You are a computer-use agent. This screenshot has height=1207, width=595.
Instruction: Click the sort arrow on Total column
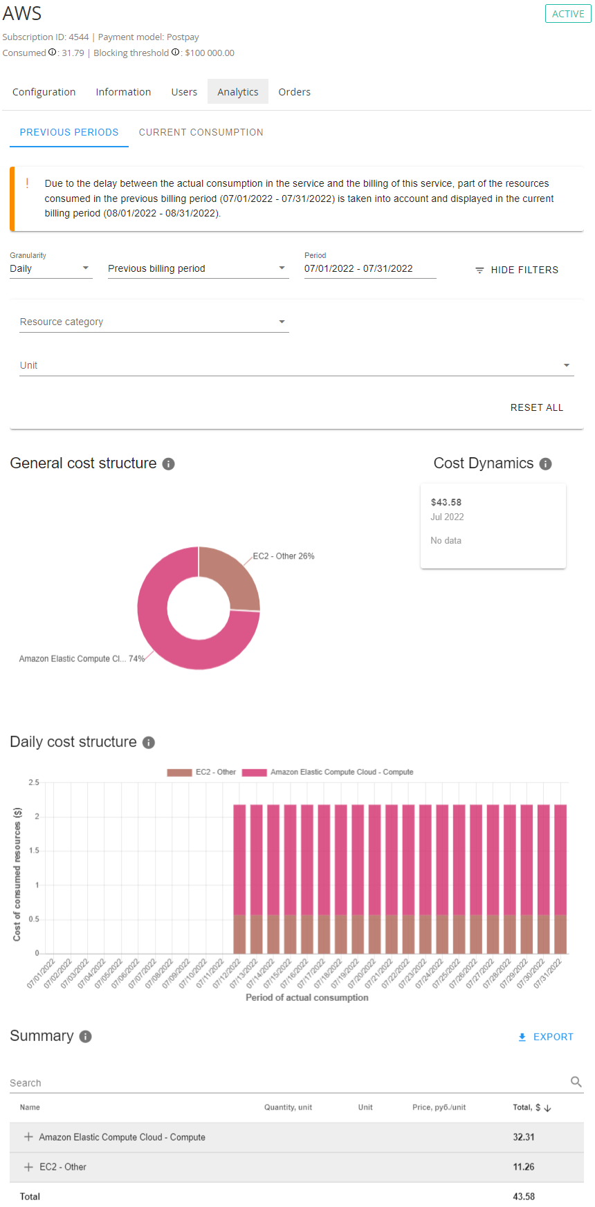click(x=547, y=1108)
